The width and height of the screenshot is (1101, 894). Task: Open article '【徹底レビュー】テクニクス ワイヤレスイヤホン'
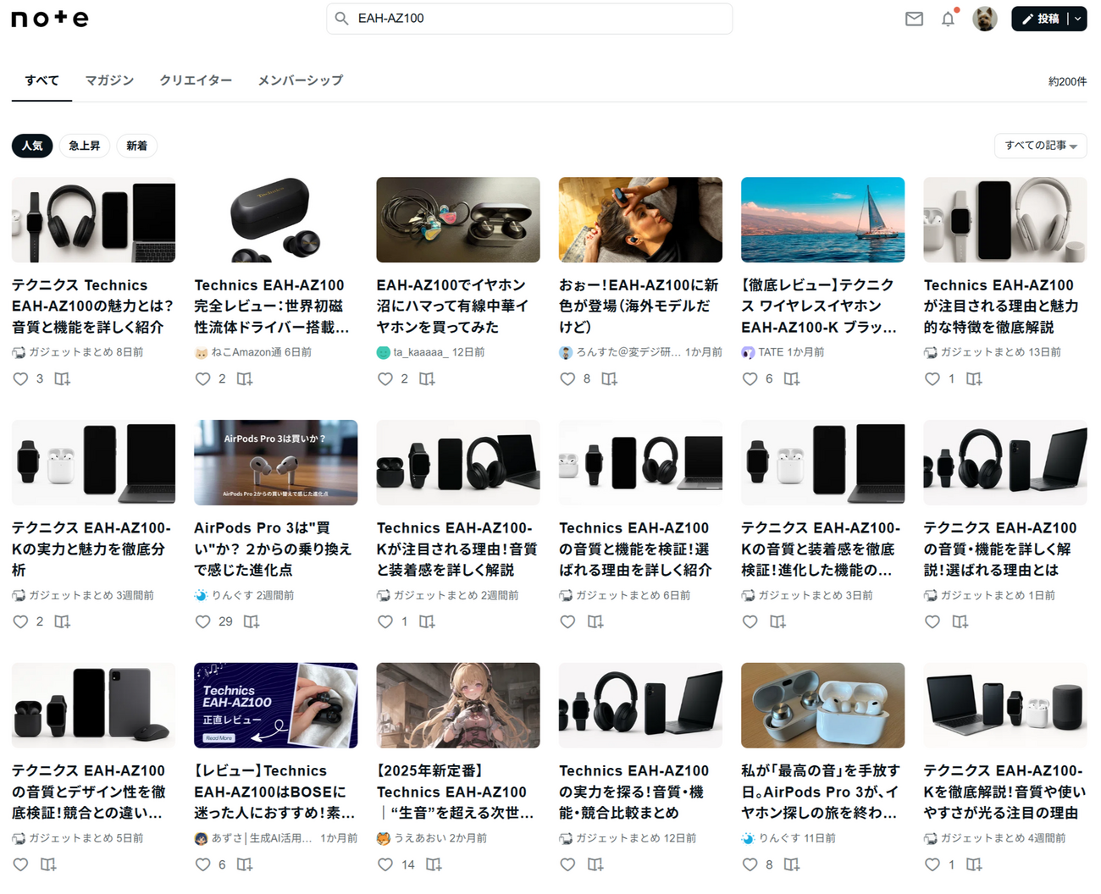tap(819, 306)
